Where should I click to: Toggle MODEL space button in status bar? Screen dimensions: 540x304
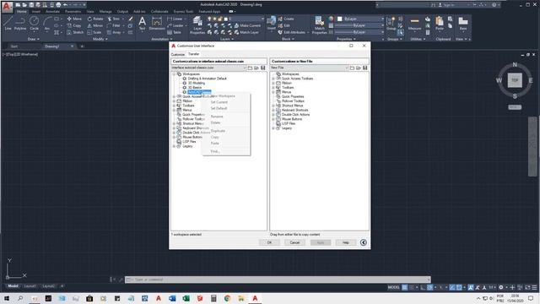[394, 287]
